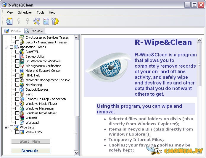This screenshot has width=206, height=158.
Task: Open the View menu
Action: click(10, 12)
